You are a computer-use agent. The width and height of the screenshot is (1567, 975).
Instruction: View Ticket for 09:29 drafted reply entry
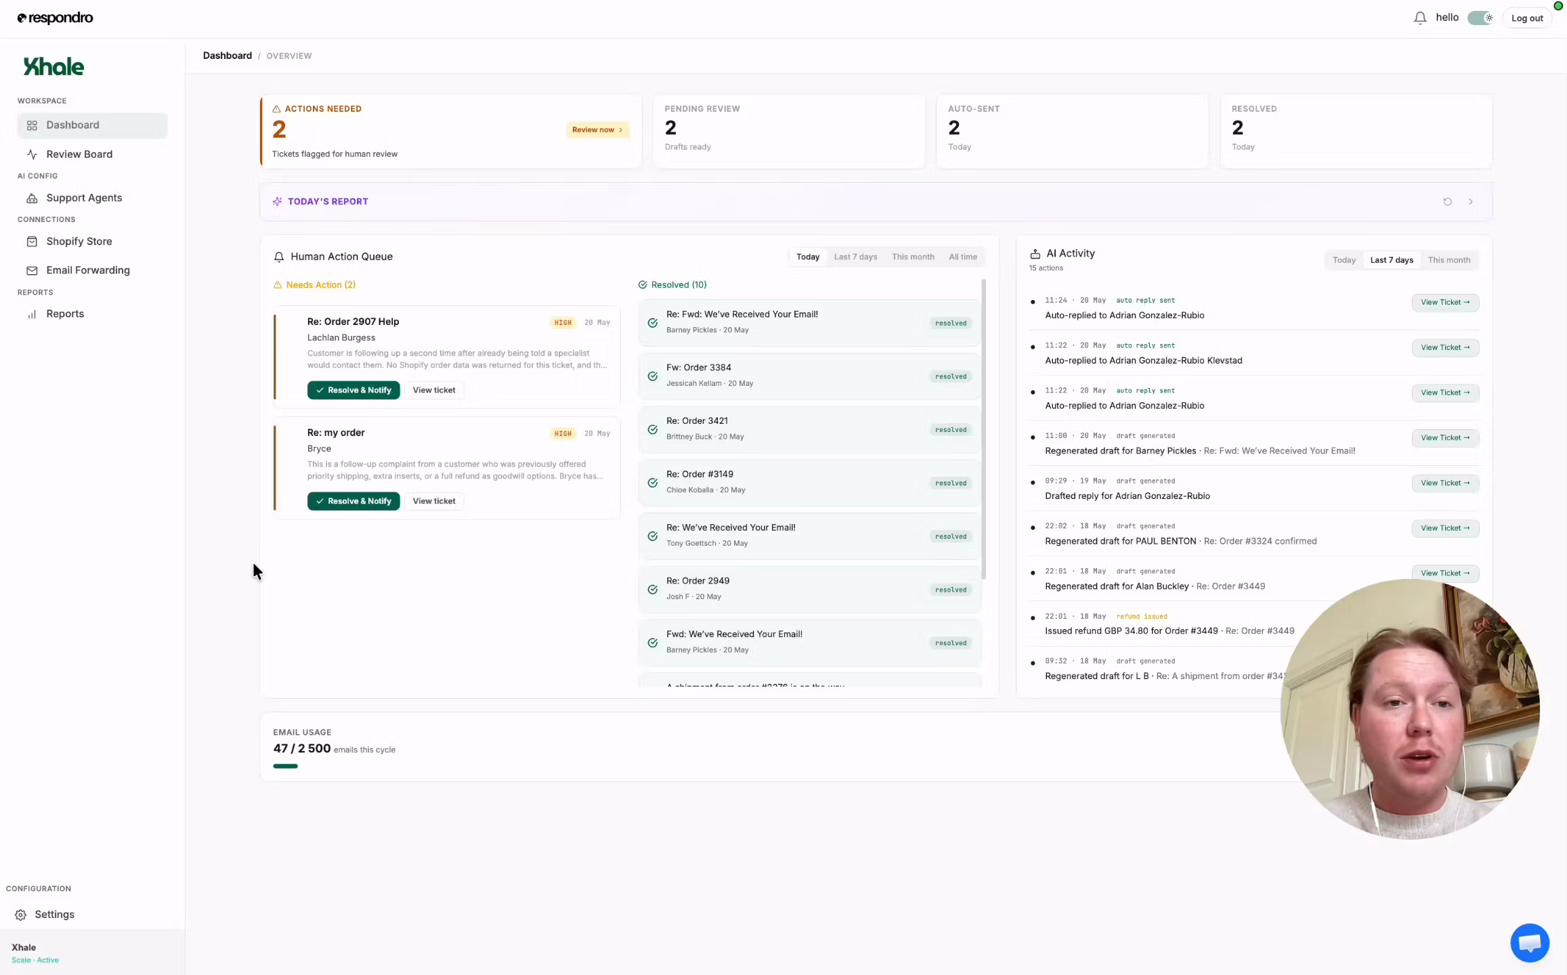(x=1445, y=483)
